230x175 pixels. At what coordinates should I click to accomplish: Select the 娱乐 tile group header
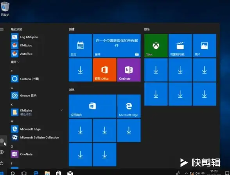pos(147,29)
